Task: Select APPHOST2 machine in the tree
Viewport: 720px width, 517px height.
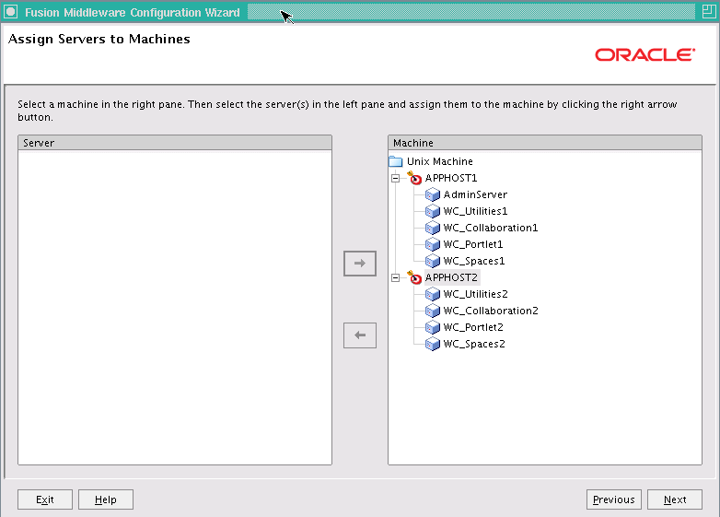Action: tap(451, 277)
